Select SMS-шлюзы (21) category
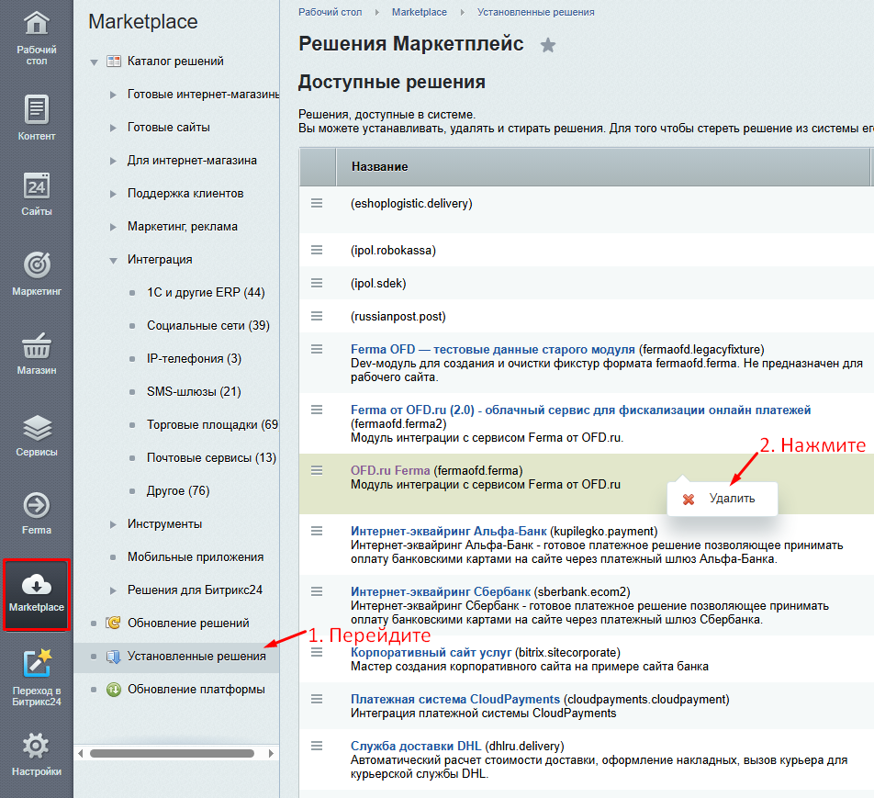Screen dimensions: 874x798 point(194,391)
